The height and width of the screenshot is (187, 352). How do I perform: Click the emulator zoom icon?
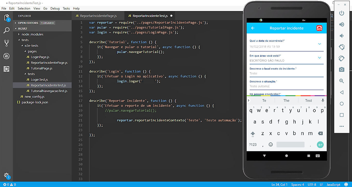tap(342, 81)
